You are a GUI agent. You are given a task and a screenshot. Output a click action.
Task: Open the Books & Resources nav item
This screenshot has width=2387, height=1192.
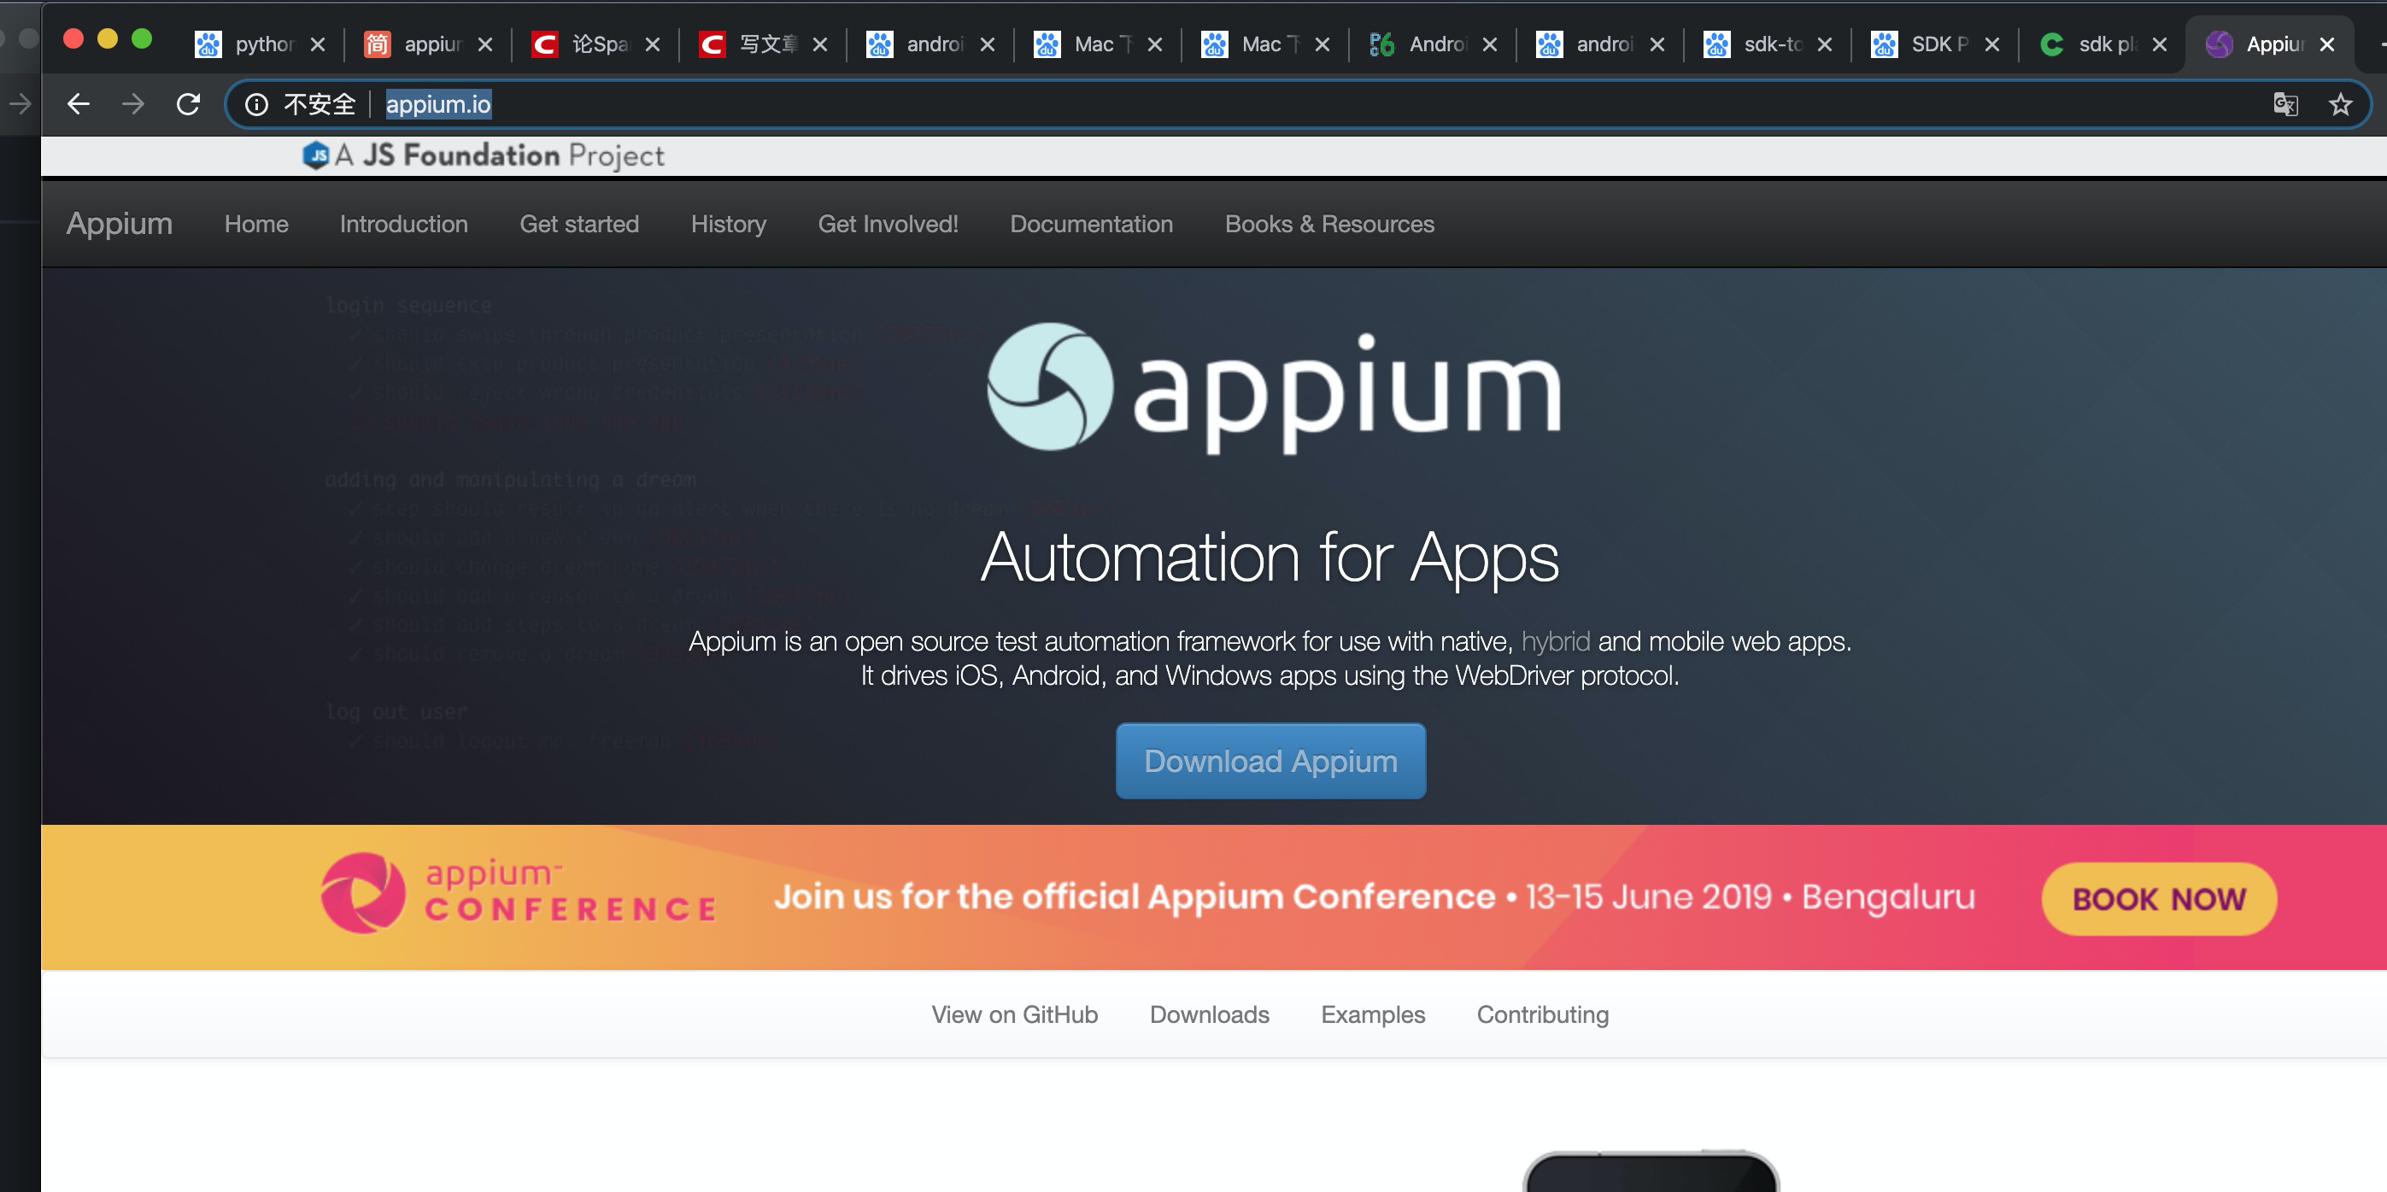(x=1329, y=224)
